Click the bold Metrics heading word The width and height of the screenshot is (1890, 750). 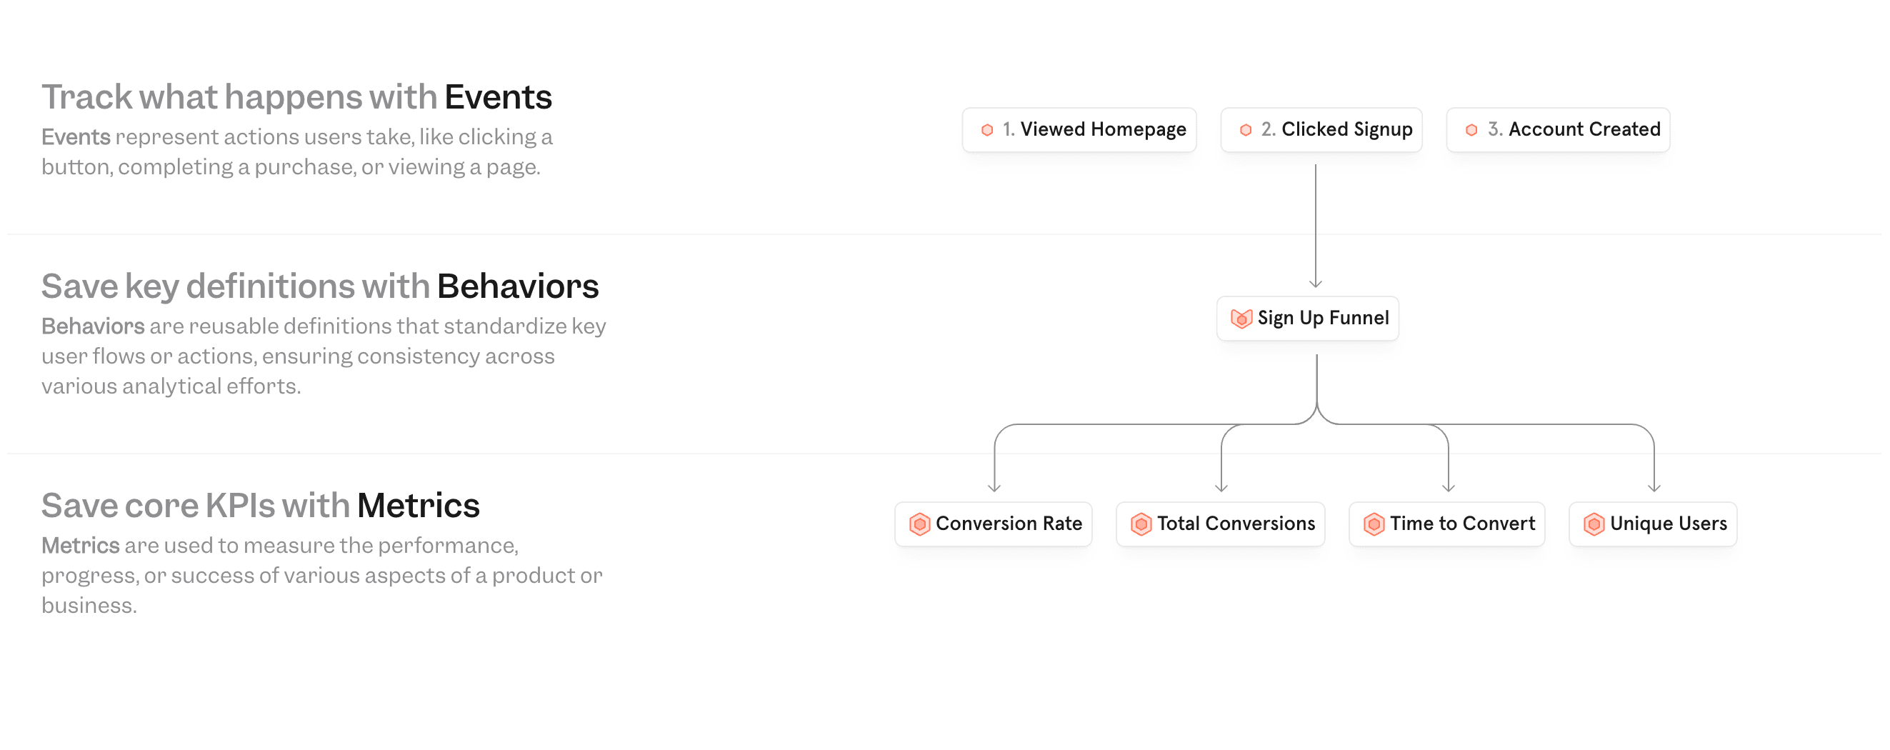click(417, 506)
